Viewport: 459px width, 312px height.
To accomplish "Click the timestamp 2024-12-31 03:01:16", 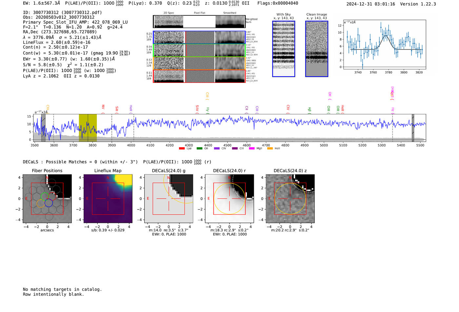I will click(x=371, y=4).
